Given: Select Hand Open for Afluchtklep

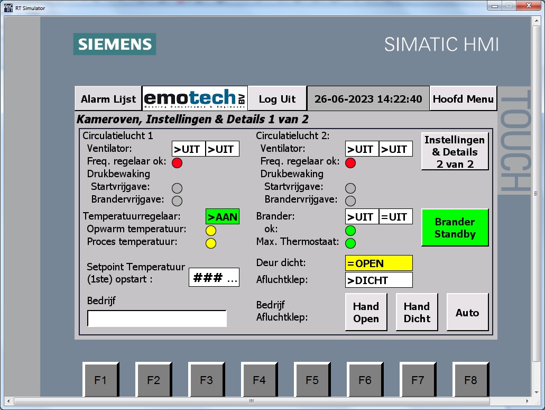Looking at the screenshot, I should pyautogui.click(x=366, y=312).
